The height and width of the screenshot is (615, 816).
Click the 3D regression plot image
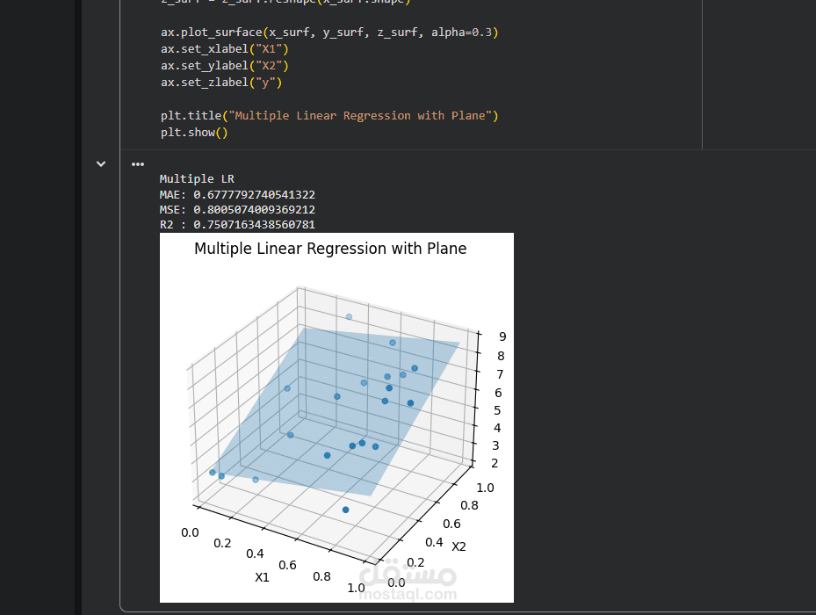(336, 417)
